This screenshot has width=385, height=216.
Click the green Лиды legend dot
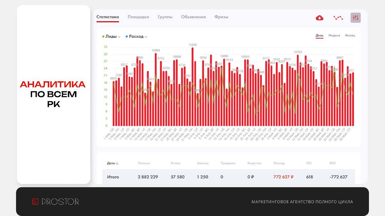coord(103,36)
